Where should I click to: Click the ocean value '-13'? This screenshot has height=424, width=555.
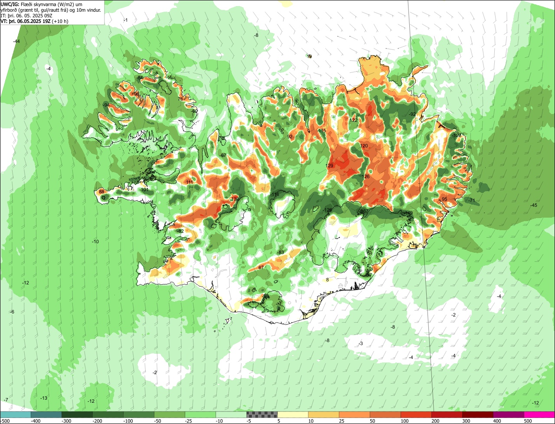[x=43, y=398]
